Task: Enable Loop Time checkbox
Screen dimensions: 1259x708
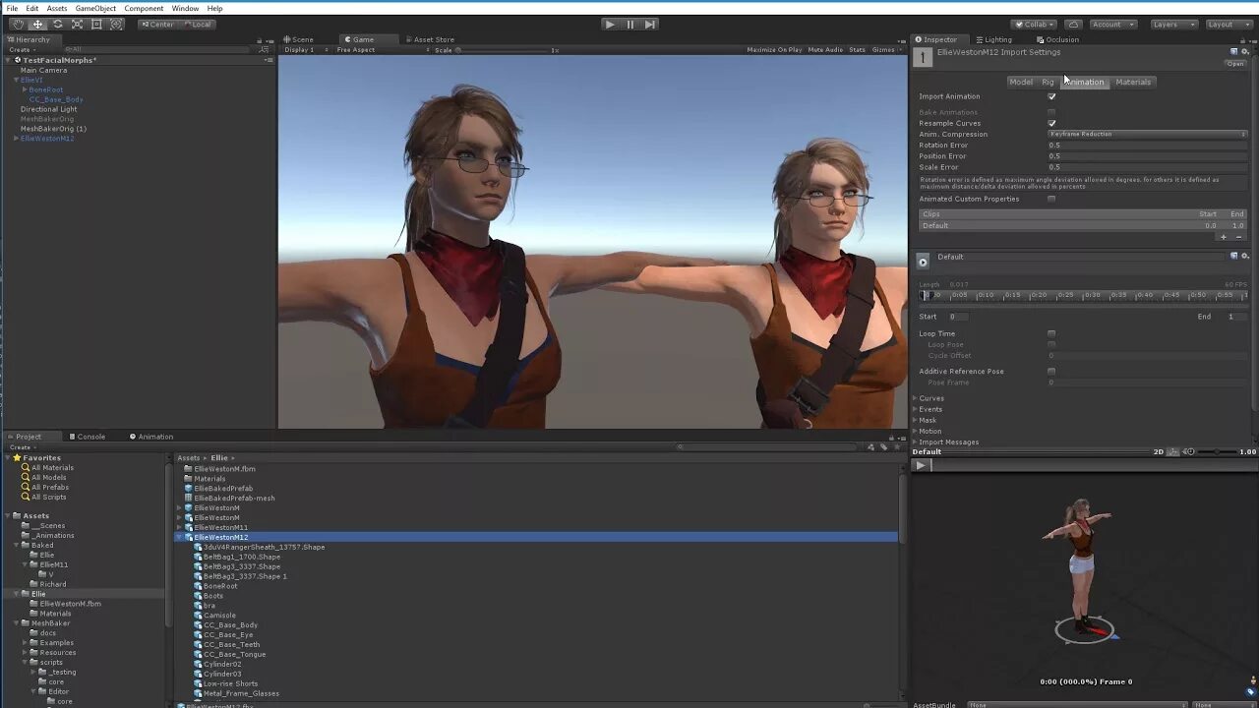Action: tap(1051, 333)
